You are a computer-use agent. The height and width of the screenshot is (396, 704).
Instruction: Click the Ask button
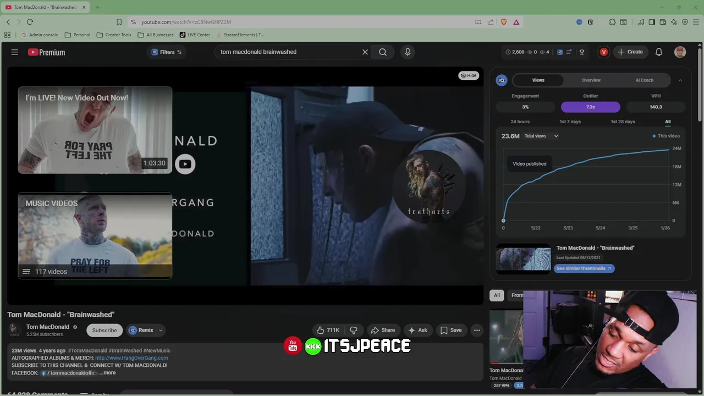[417, 330]
